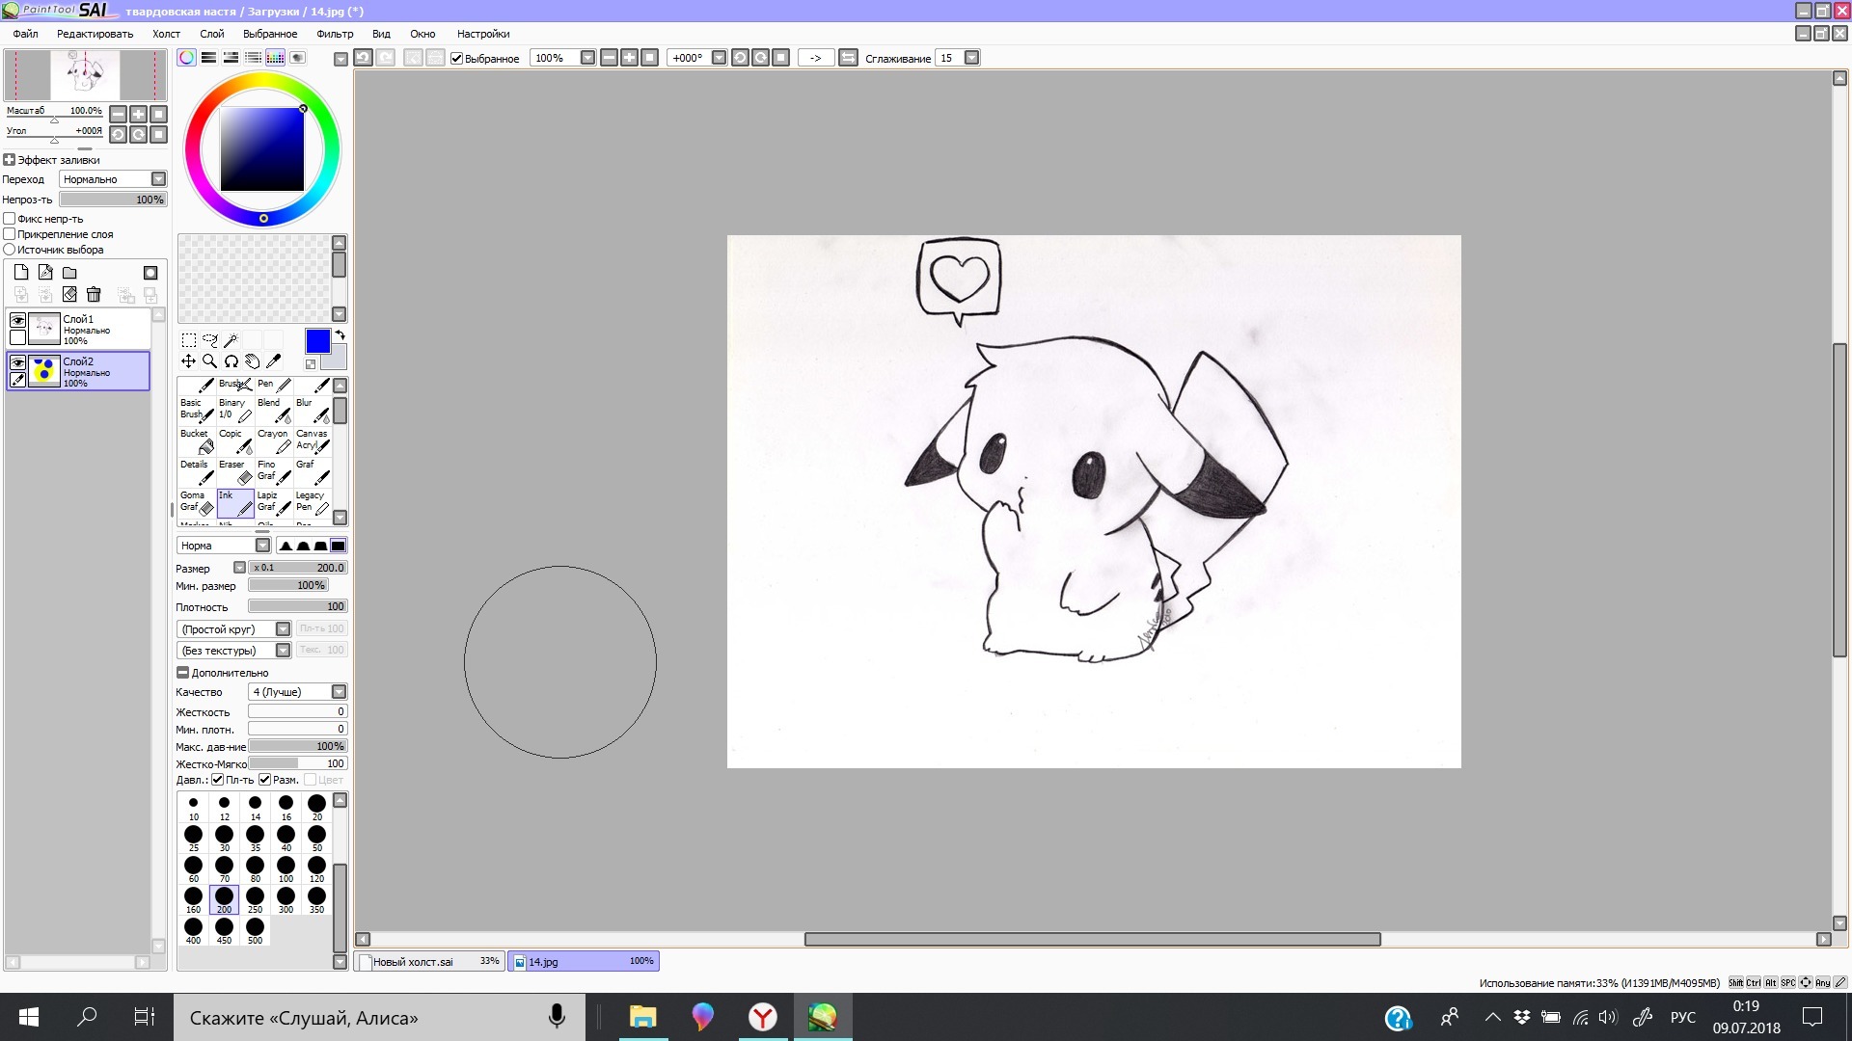
Task: Switch to Новый холст.sai document tab
Action: (427, 961)
